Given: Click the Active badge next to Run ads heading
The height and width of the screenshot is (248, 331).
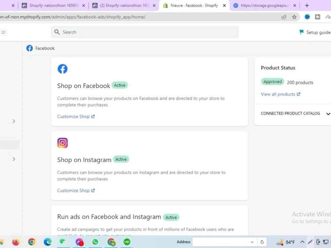Looking at the screenshot, I should pos(171,217).
